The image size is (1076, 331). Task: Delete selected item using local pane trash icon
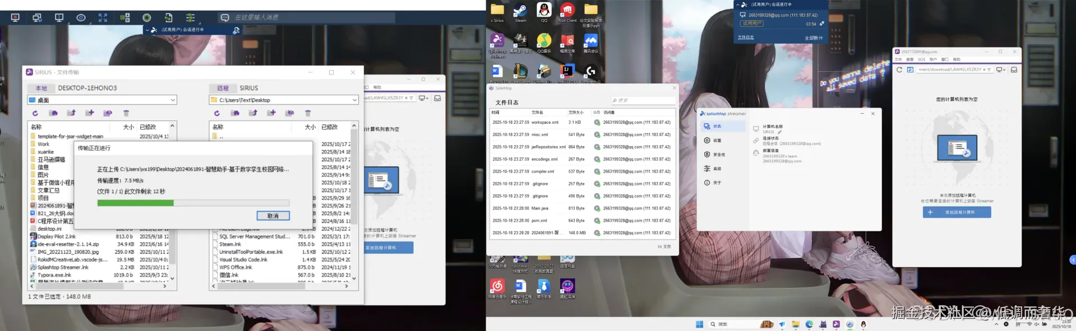[x=126, y=113]
